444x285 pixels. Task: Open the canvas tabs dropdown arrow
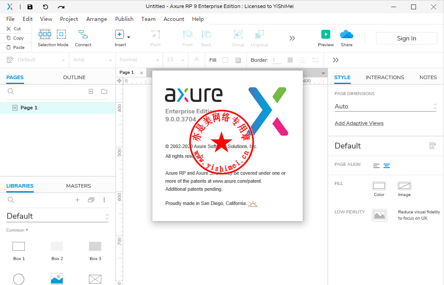[x=323, y=73]
